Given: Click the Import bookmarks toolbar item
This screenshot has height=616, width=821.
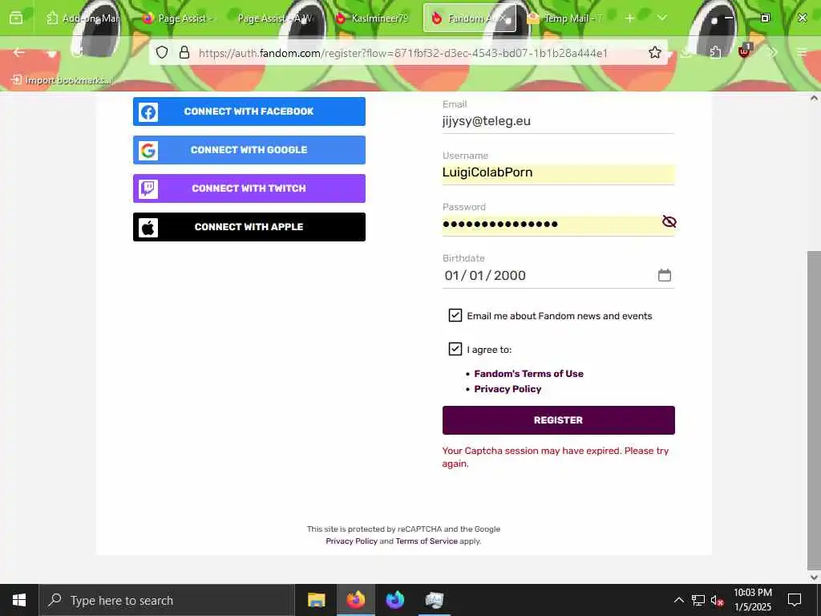Looking at the screenshot, I should click(x=62, y=80).
